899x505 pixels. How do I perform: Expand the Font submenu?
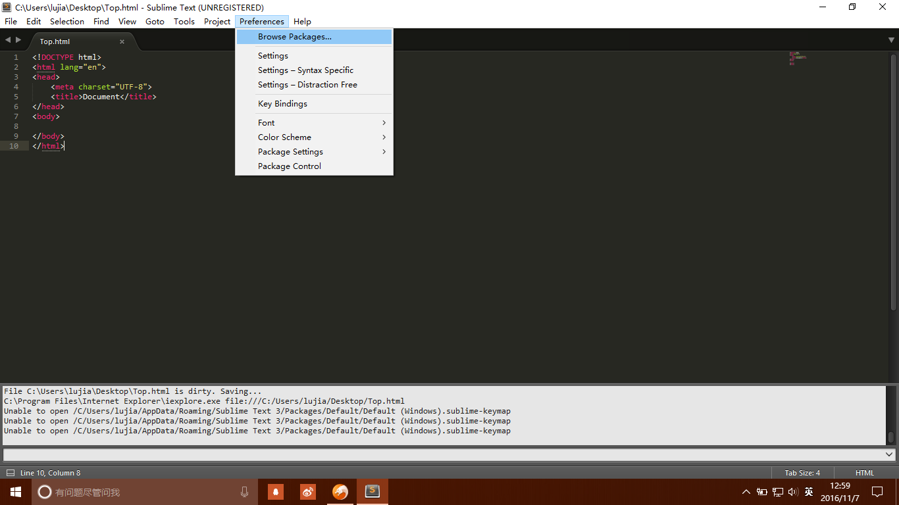(314, 123)
